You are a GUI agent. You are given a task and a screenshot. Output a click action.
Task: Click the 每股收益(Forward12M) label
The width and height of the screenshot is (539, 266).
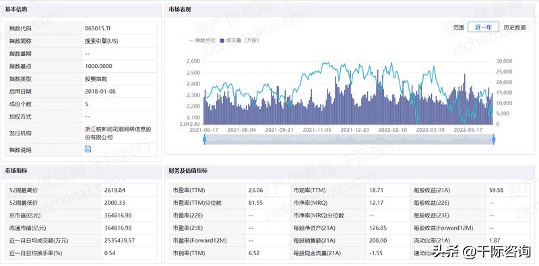click(444, 228)
